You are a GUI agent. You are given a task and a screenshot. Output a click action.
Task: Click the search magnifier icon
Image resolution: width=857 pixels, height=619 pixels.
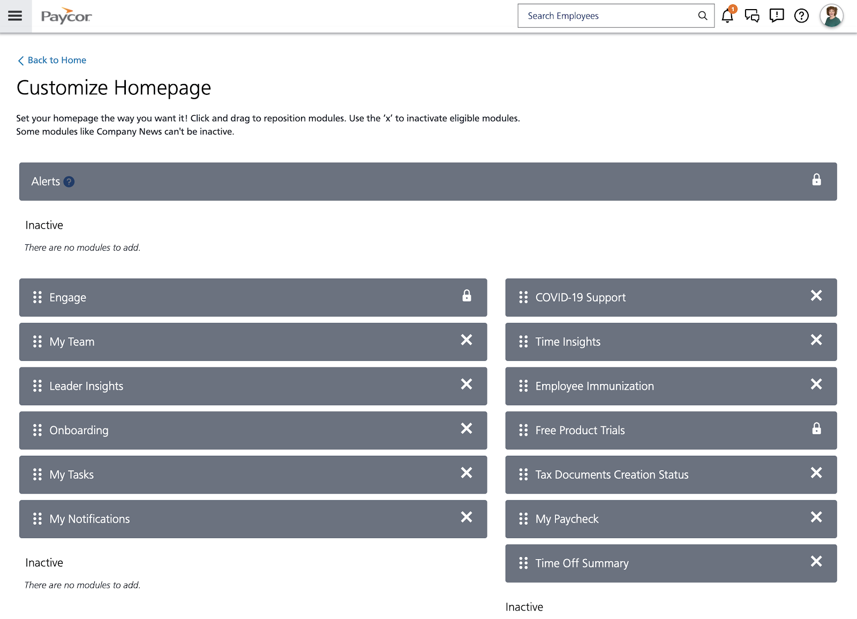[x=703, y=16]
